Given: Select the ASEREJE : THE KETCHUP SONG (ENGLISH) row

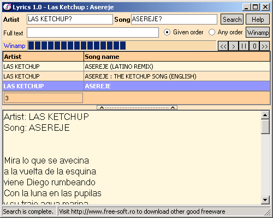Looking at the screenshot, I should 136,76.
